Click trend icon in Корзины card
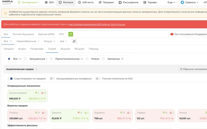 129,118
